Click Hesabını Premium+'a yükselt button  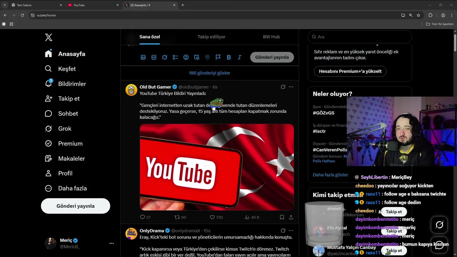click(x=350, y=71)
